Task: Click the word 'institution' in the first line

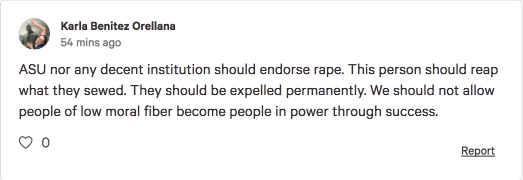Action: pos(179,70)
